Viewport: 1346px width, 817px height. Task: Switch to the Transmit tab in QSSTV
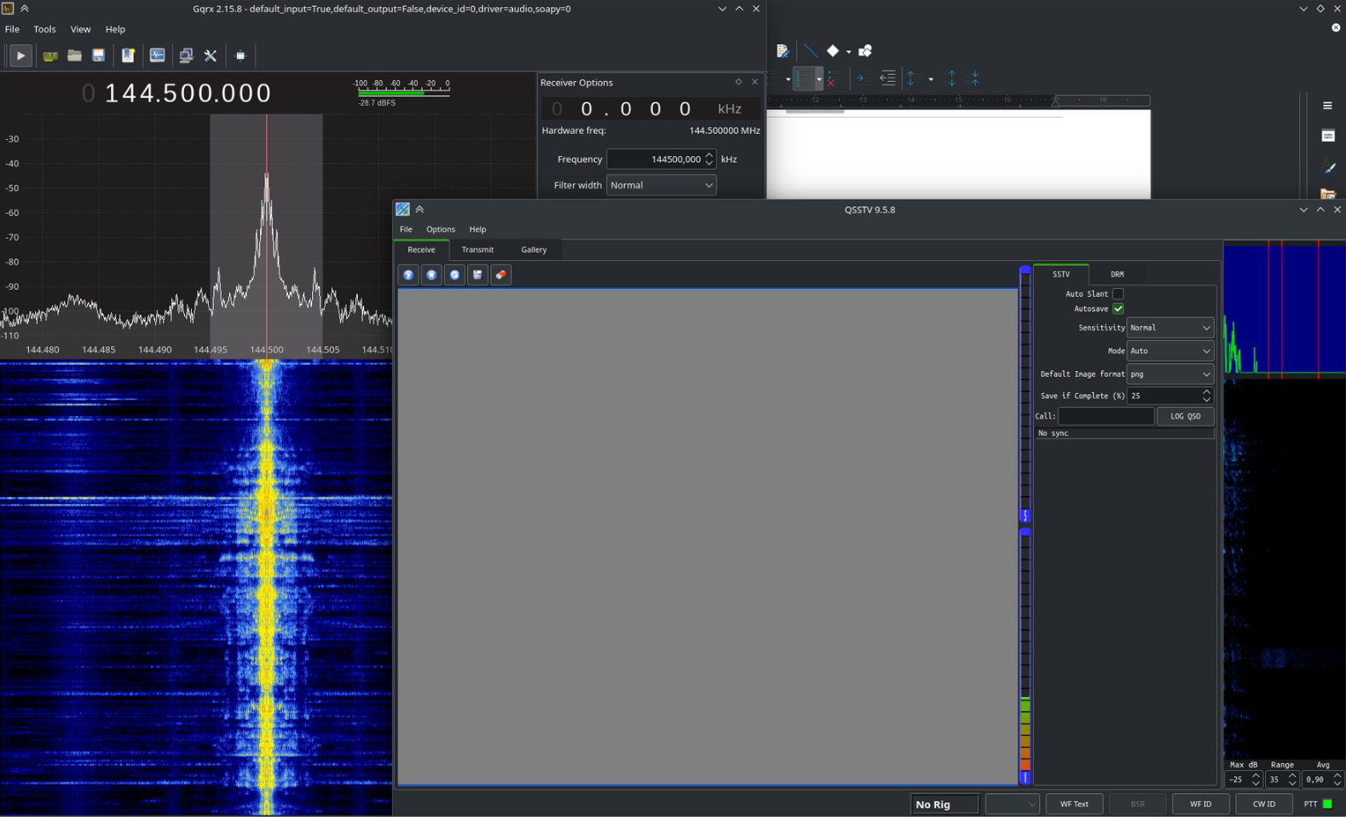point(477,250)
